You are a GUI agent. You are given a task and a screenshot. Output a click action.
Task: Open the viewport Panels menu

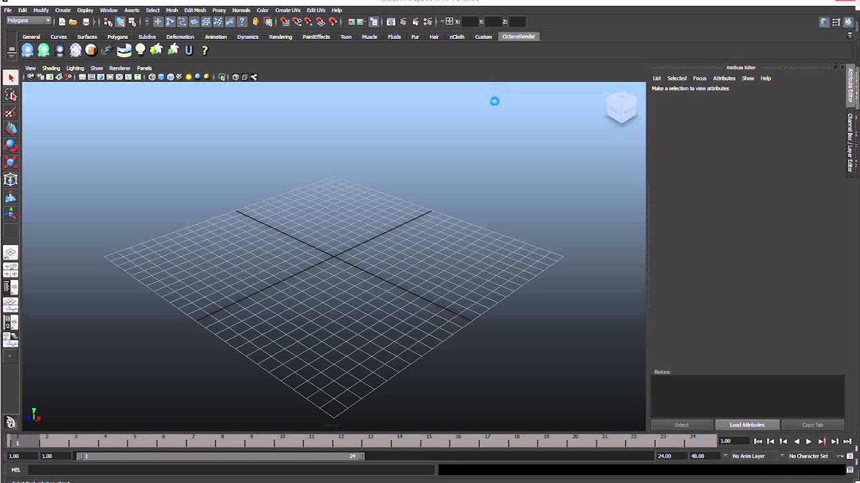144,68
